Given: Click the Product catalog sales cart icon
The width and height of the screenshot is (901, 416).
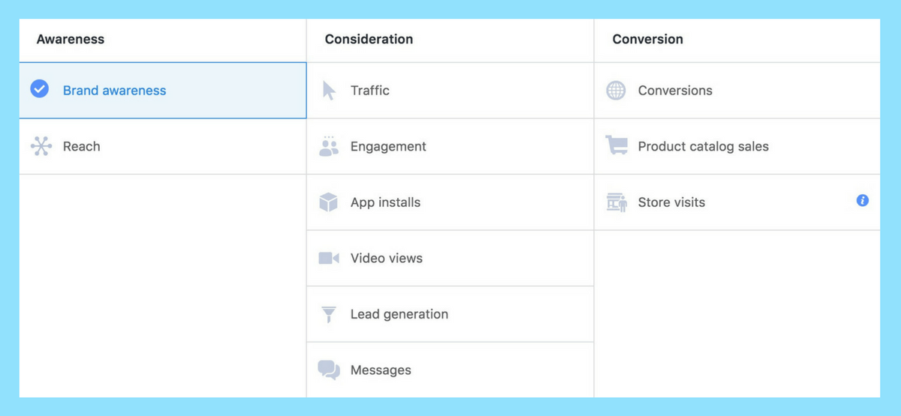Looking at the screenshot, I should (x=616, y=145).
